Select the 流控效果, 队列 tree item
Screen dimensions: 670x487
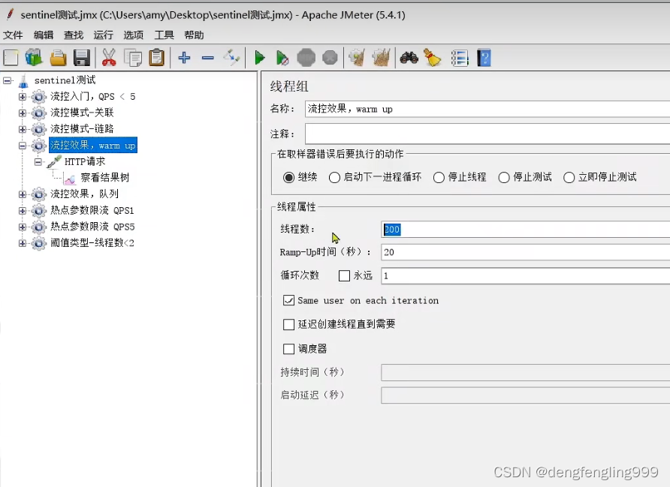pyautogui.click(x=85, y=194)
